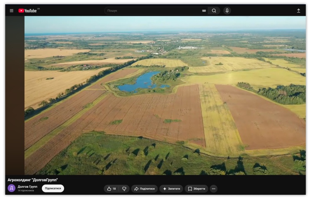Share the video via Поділитися
Screen dimensions: 311x199
[144, 189]
